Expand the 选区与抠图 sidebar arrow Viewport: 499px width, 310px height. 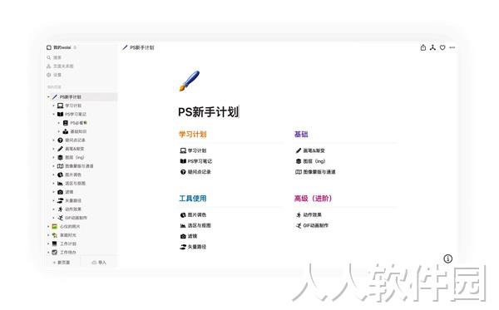53,184
